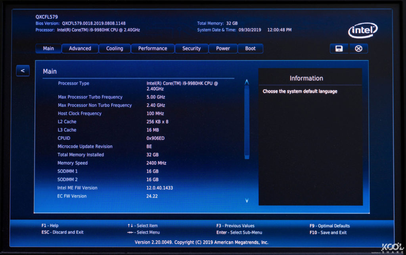Click F3 - Previous Values

click(x=236, y=226)
